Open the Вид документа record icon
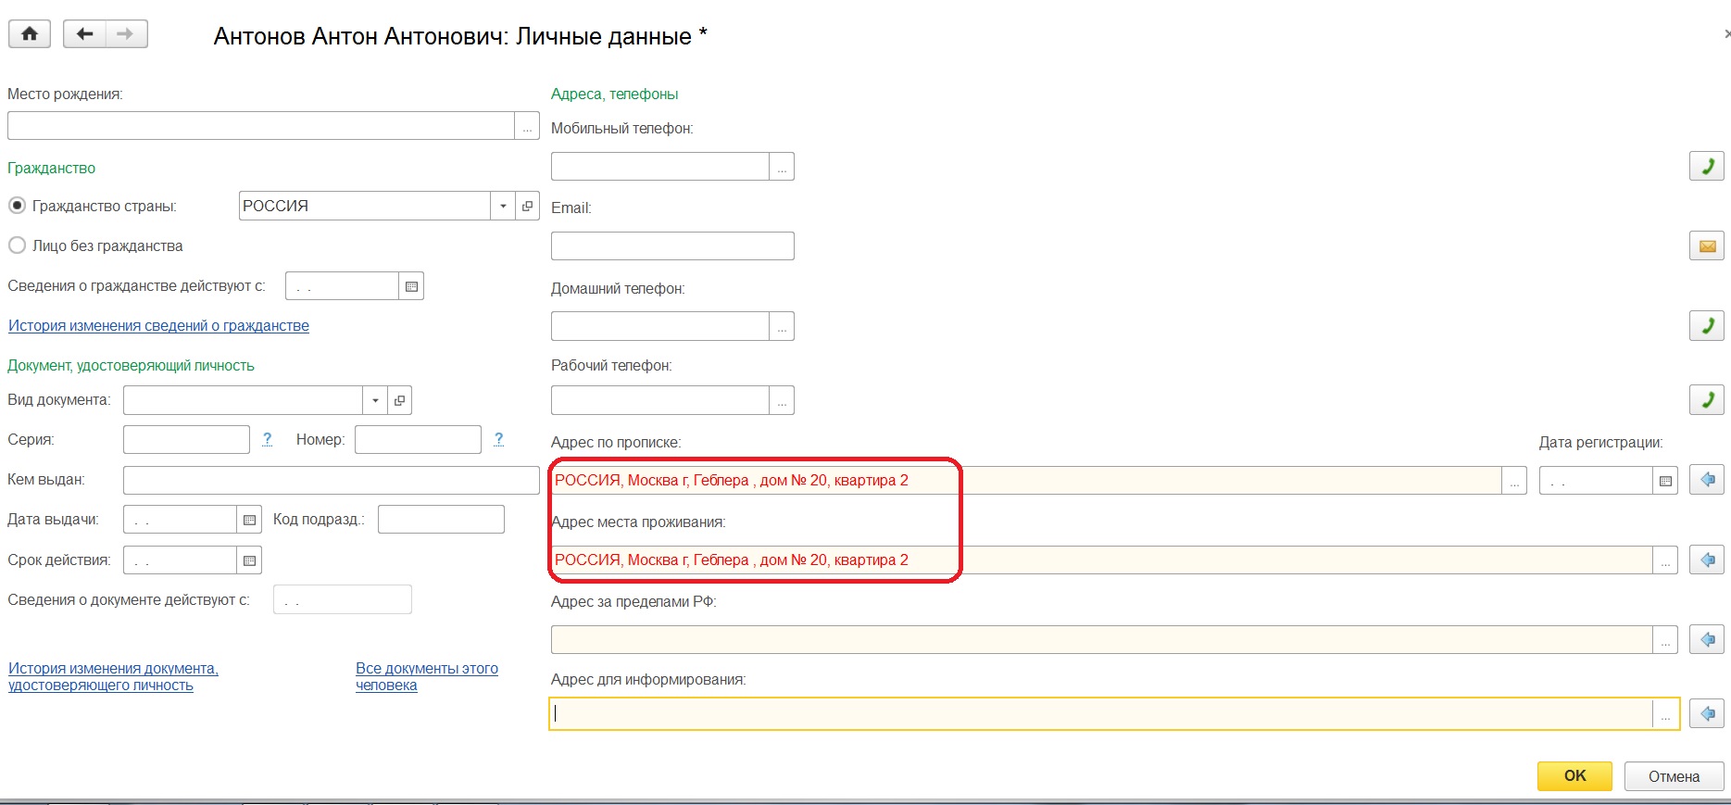1731x805 pixels. (399, 400)
